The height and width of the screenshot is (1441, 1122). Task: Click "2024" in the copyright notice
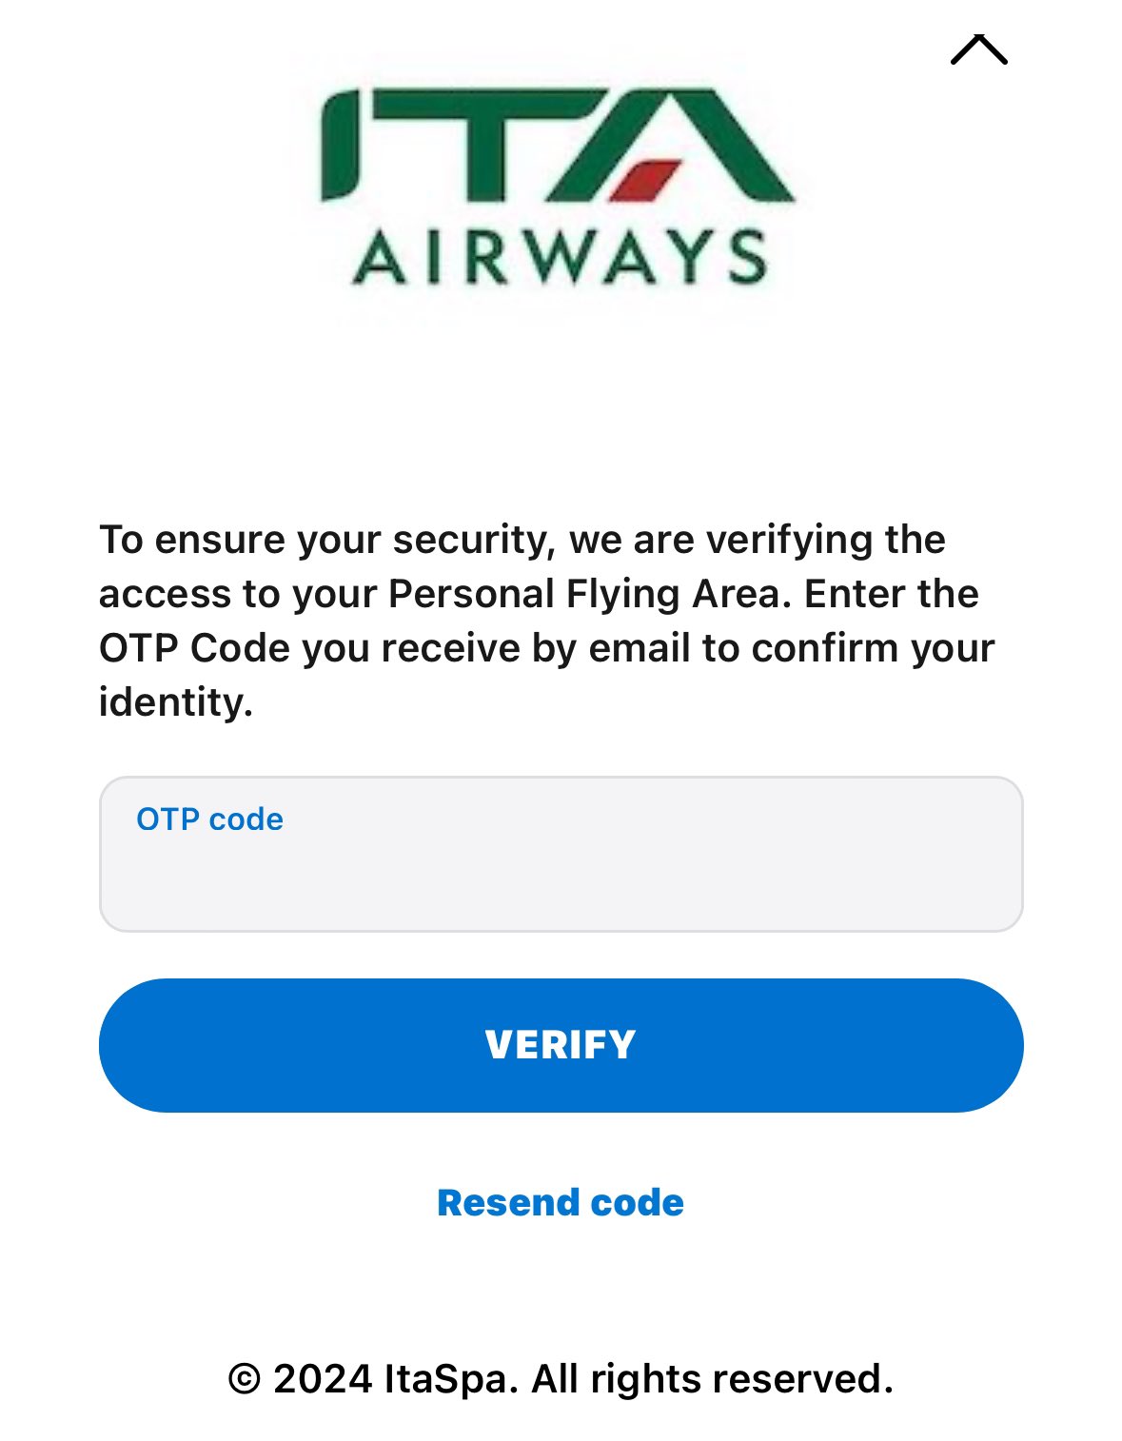[323, 1379]
